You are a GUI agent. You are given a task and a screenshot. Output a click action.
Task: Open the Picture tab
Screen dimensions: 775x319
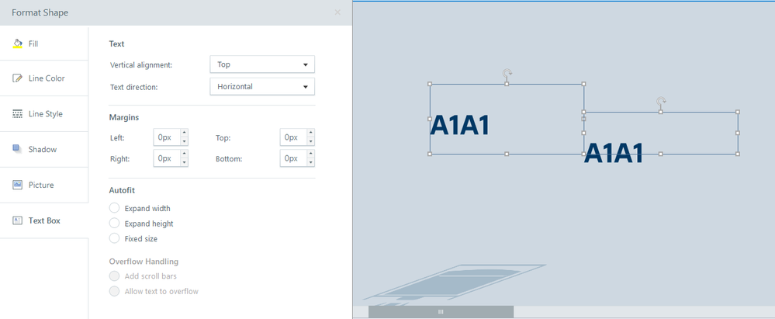(x=44, y=185)
